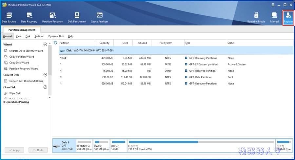Start Partition Recovery Wizard from sidebar
Image resolution: width=295 pixels, height=160 pixels.
[x=24, y=68]
